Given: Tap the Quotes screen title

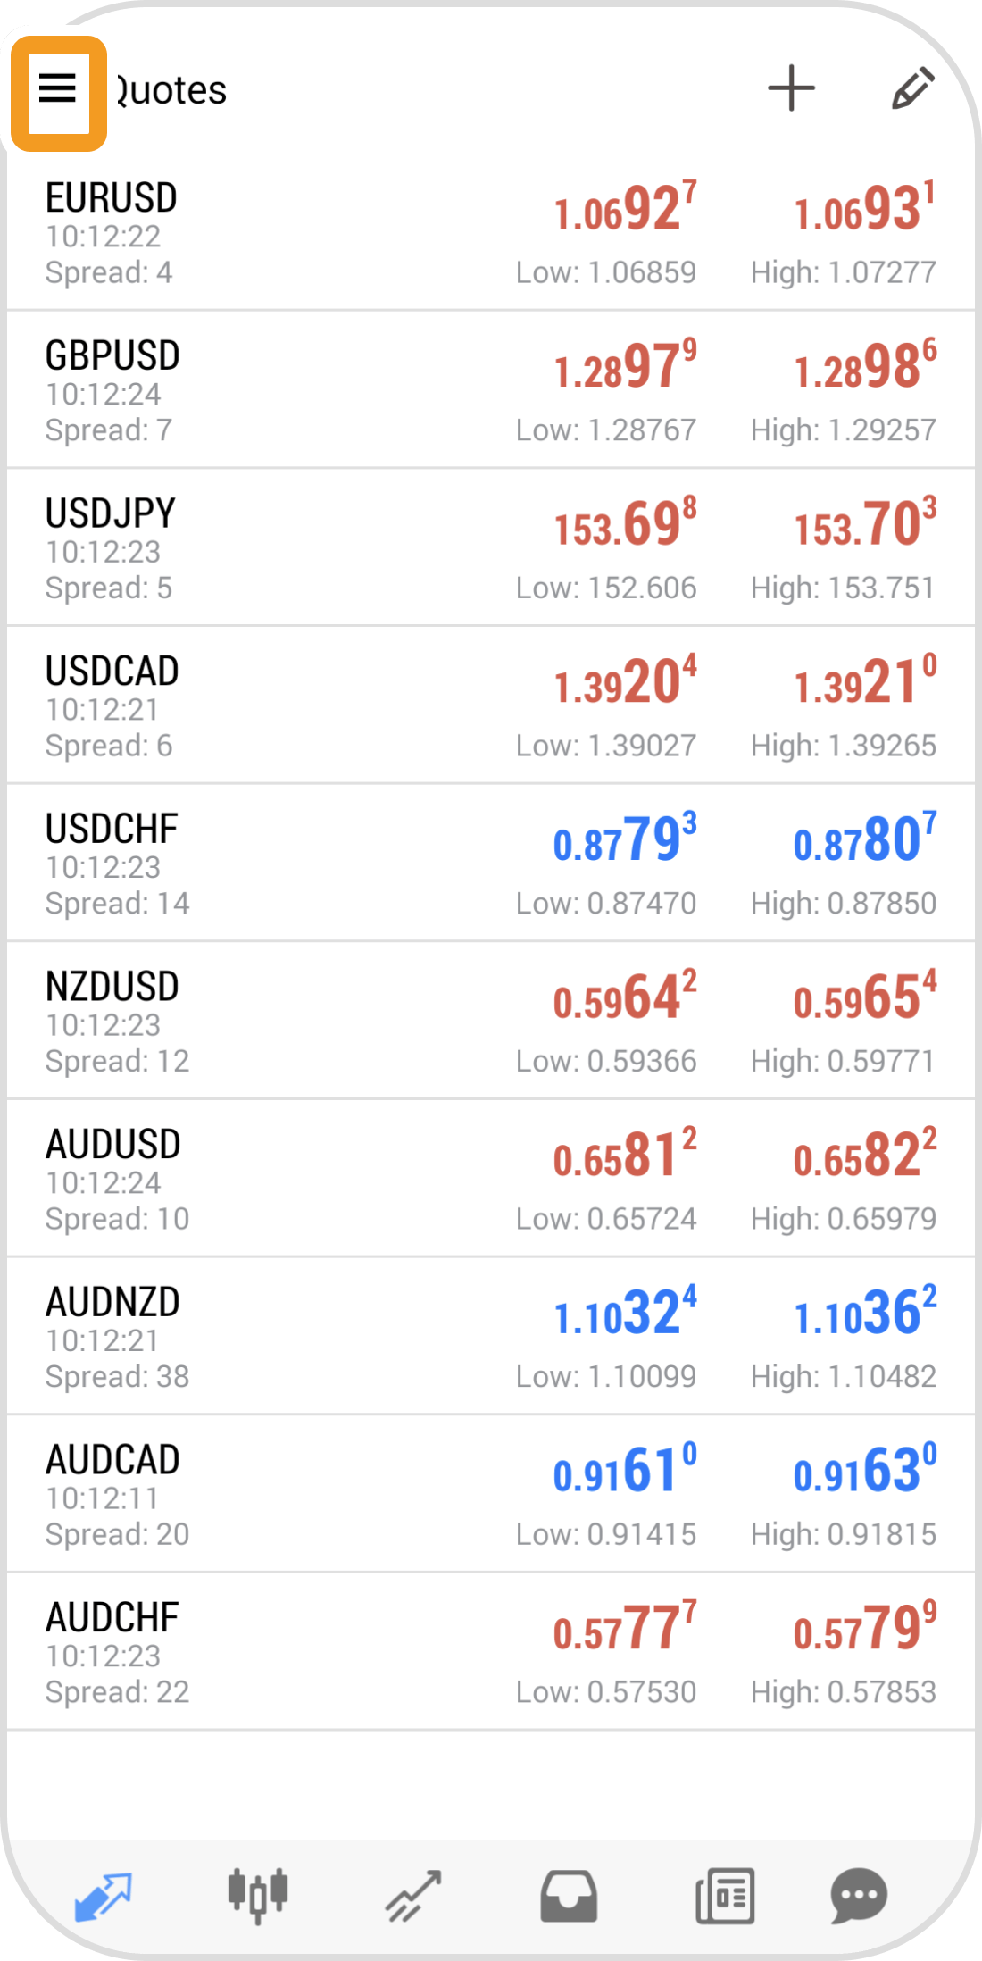Looking at the screenshot, I should [x=171, y=90].
